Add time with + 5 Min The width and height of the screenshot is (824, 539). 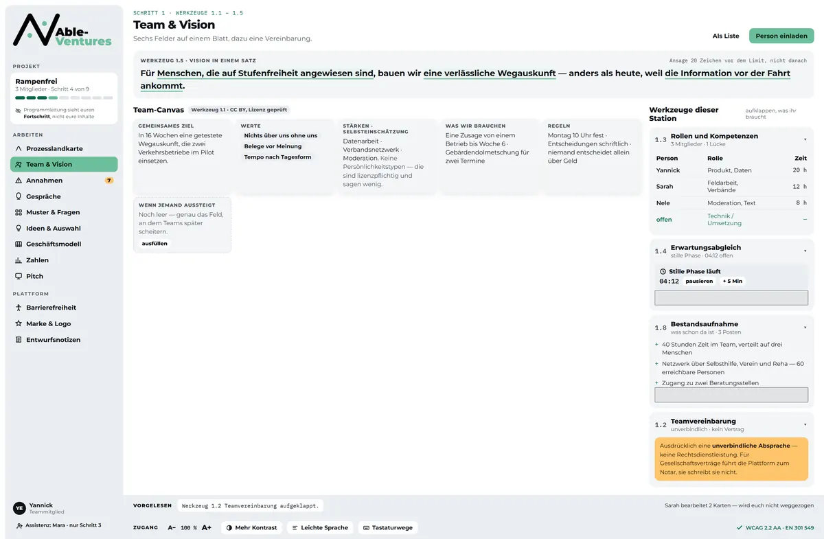coord(732,281)
